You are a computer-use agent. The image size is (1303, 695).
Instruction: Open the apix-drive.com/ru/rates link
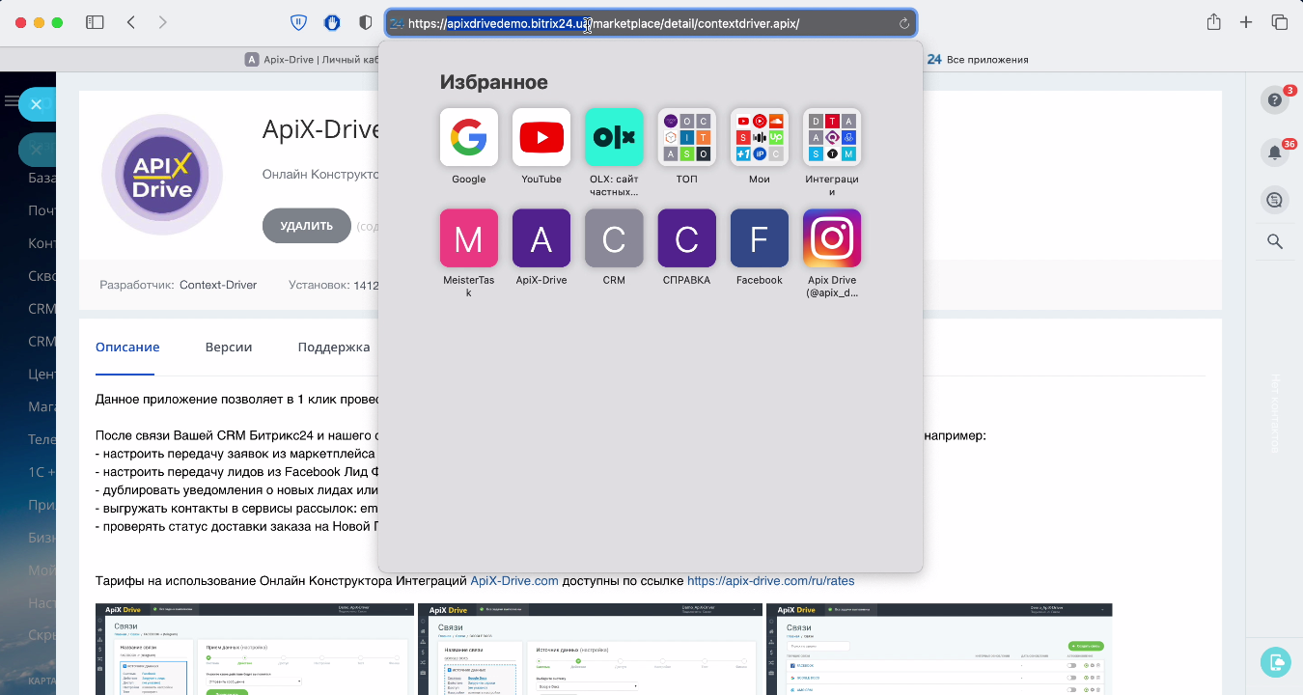[x=772, y=581]
